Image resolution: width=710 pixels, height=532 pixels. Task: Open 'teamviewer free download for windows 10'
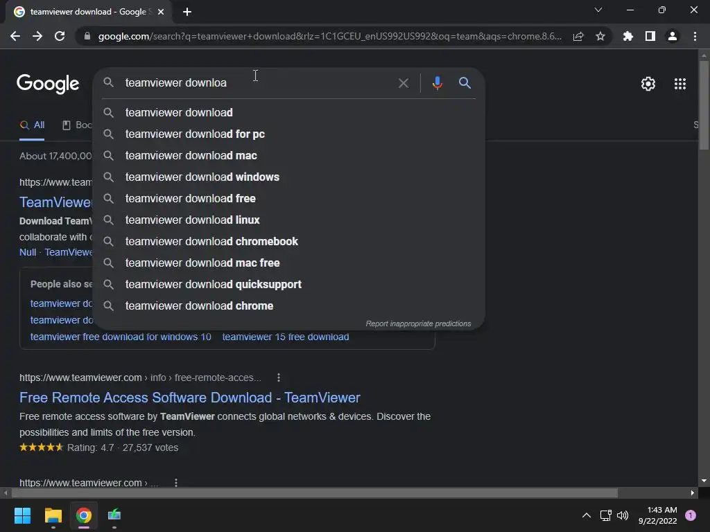(x=121, y=337)
